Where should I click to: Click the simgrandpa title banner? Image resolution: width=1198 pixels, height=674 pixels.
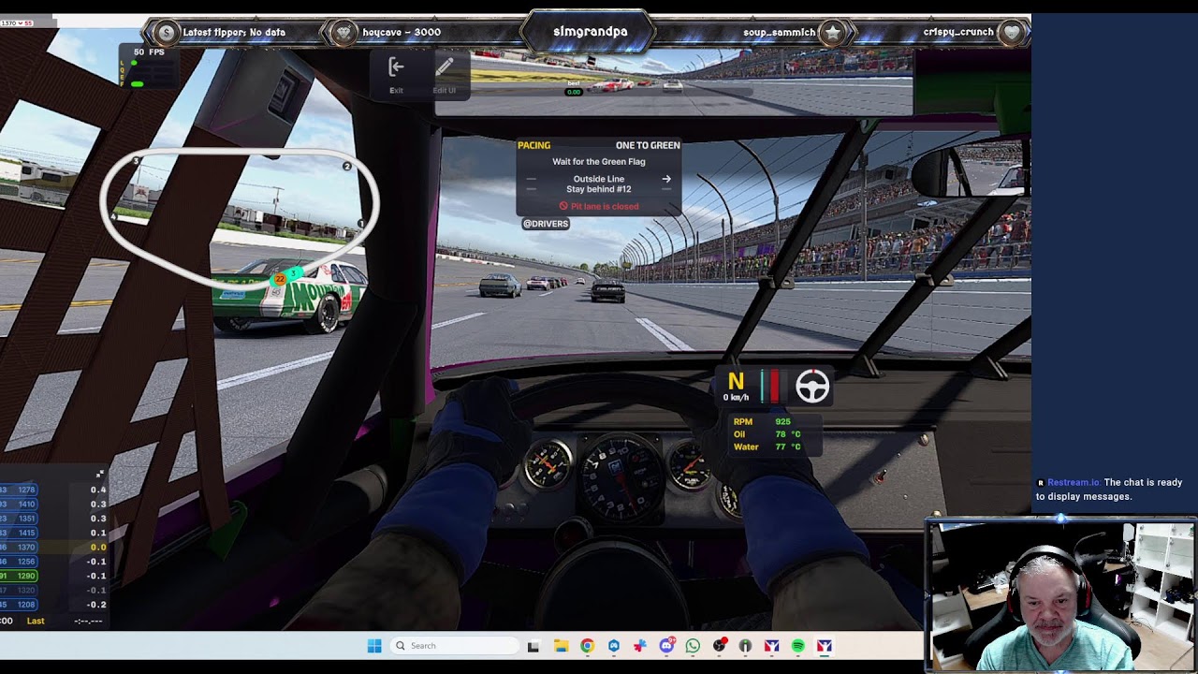click(x=590, y=32)
